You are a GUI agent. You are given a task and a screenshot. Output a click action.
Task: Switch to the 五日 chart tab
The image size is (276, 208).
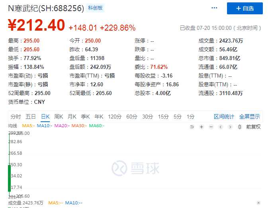(31, 117)
